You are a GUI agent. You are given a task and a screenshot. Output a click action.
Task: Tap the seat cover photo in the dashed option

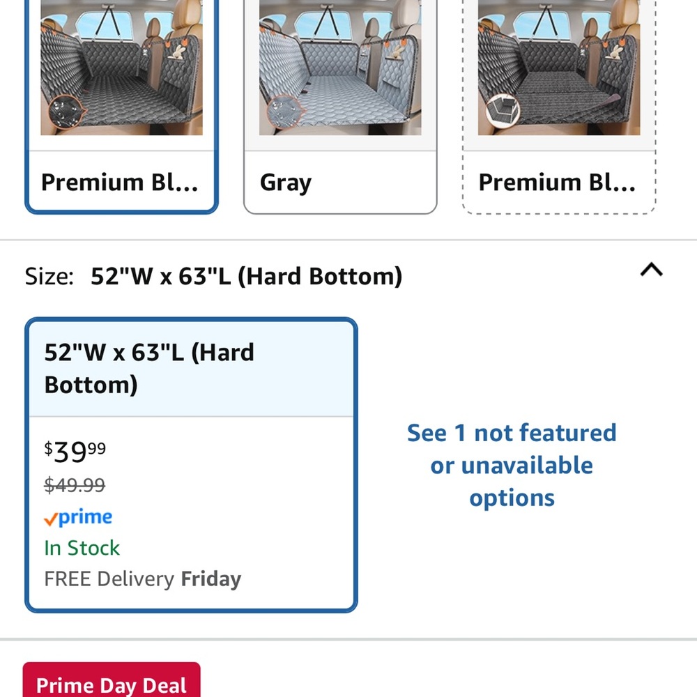tap(559, 68)
